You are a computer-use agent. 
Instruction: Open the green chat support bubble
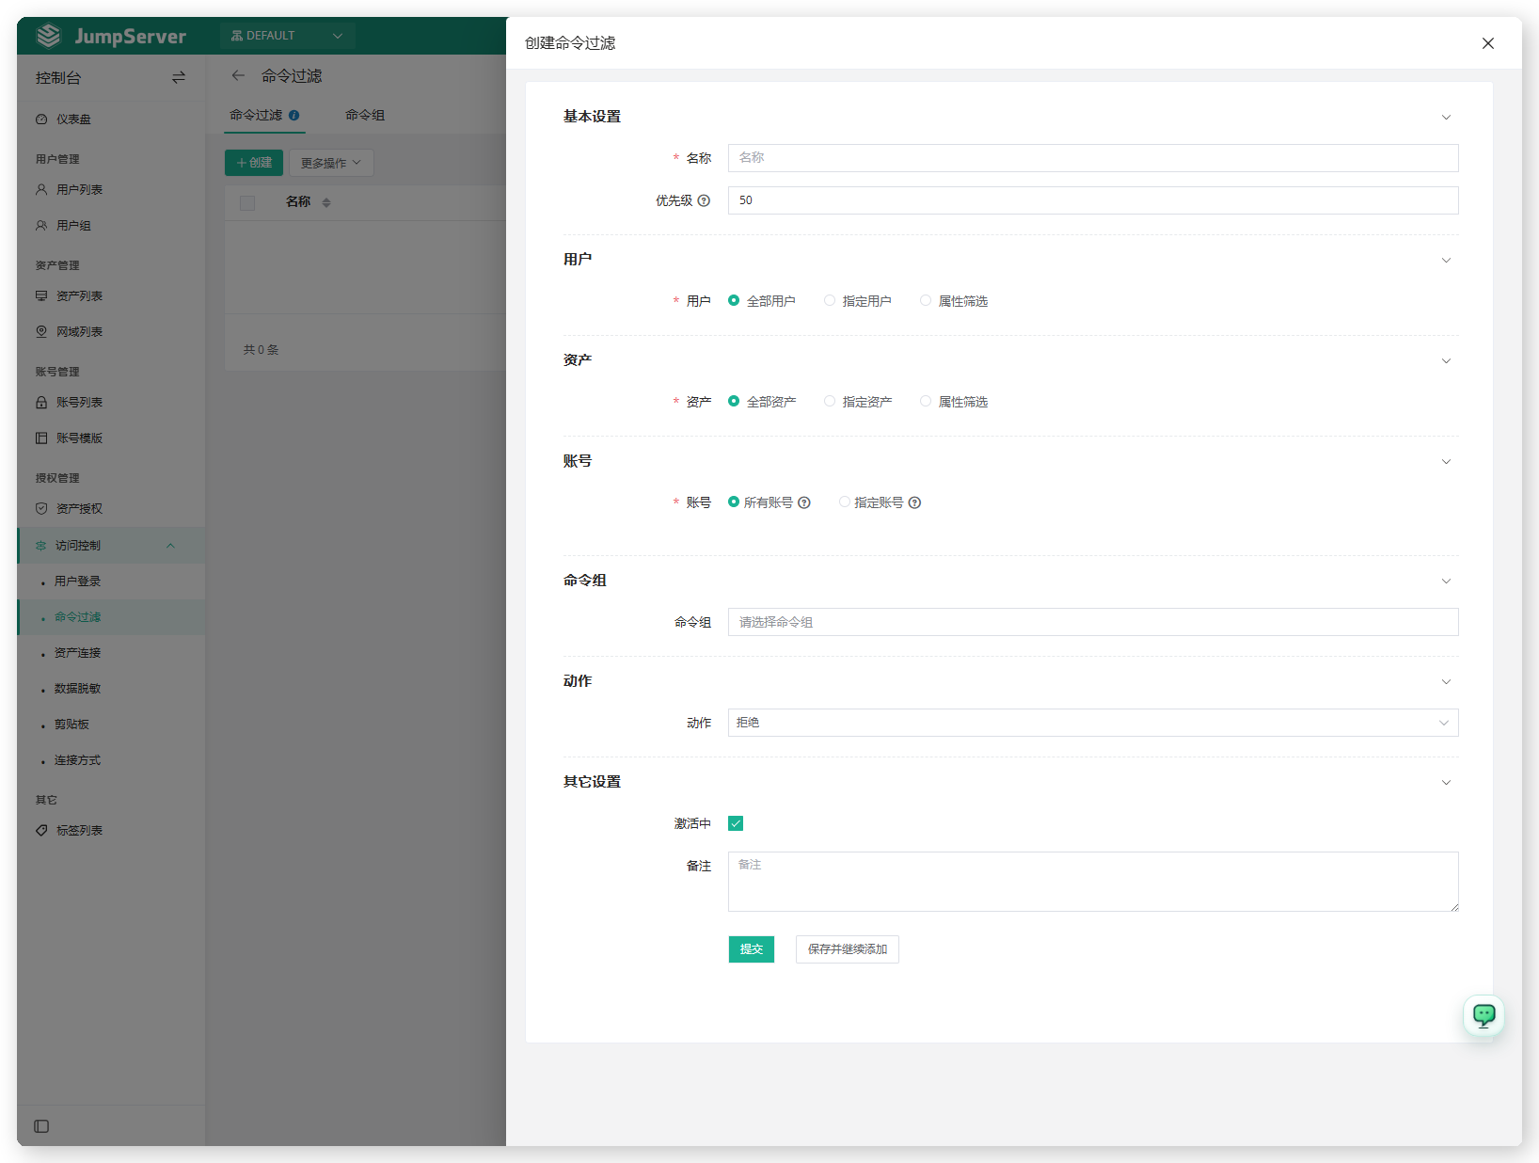[1484, 1015]
